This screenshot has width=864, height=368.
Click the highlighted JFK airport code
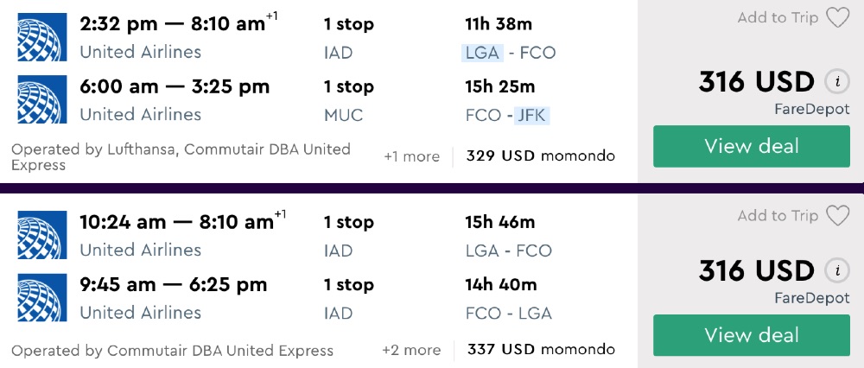coord(532,114)
